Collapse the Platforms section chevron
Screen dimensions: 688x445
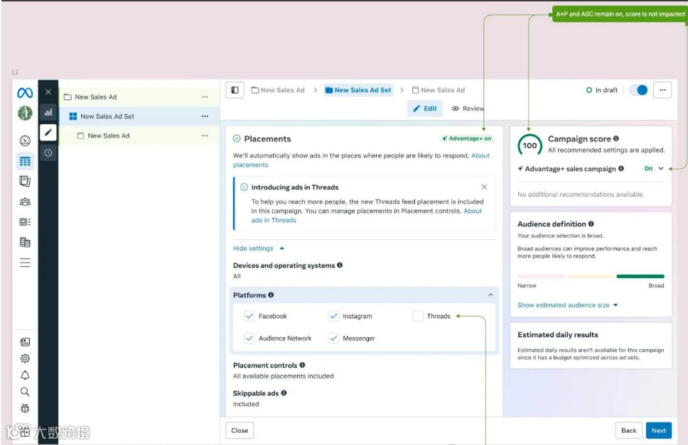pos(490,295)
